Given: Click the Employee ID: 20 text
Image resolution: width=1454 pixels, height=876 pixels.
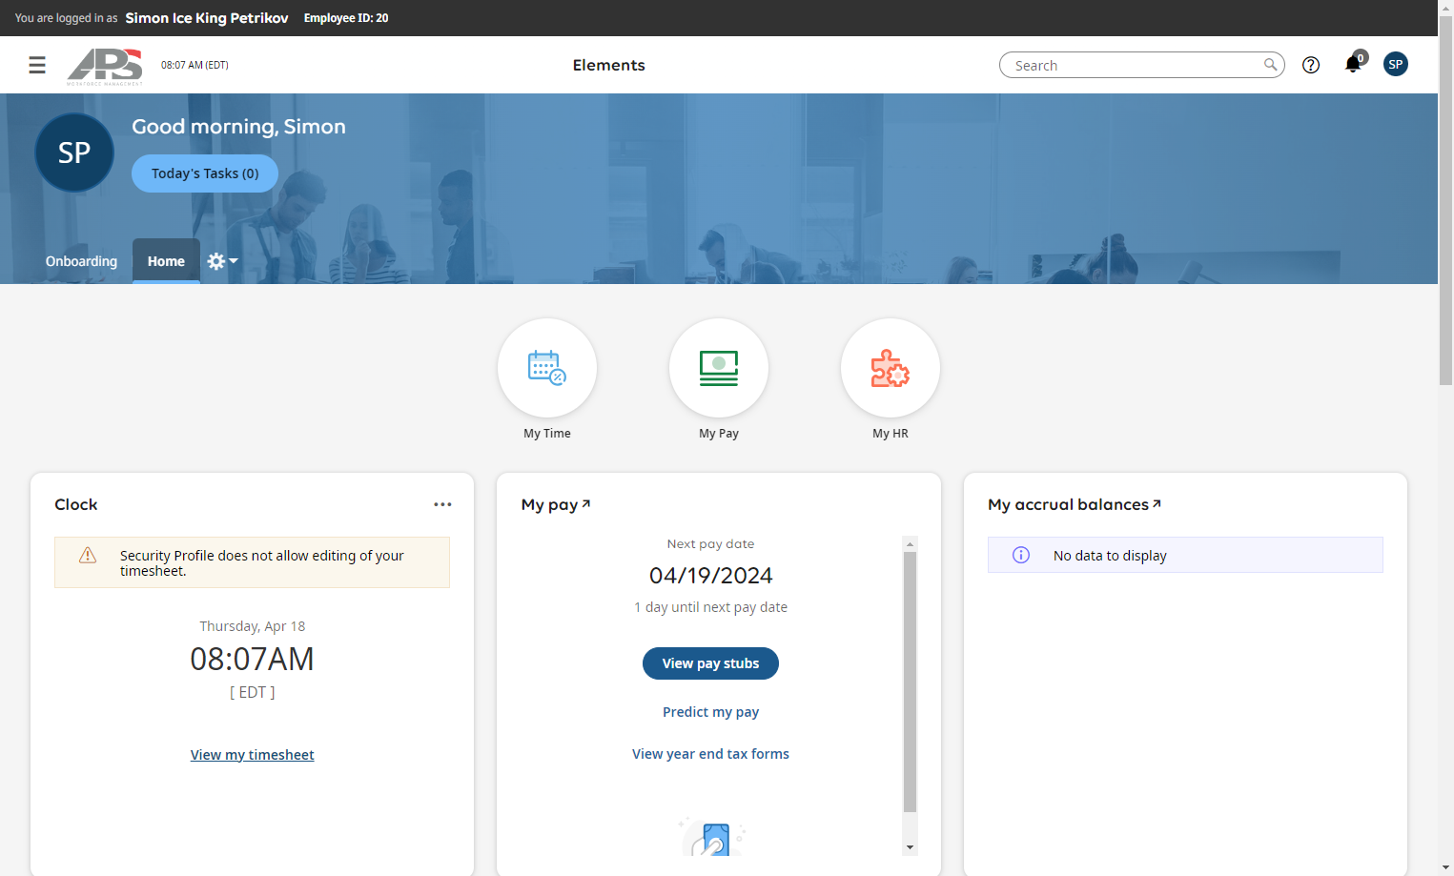Looking at the screenshot, I should click(346, 18).
